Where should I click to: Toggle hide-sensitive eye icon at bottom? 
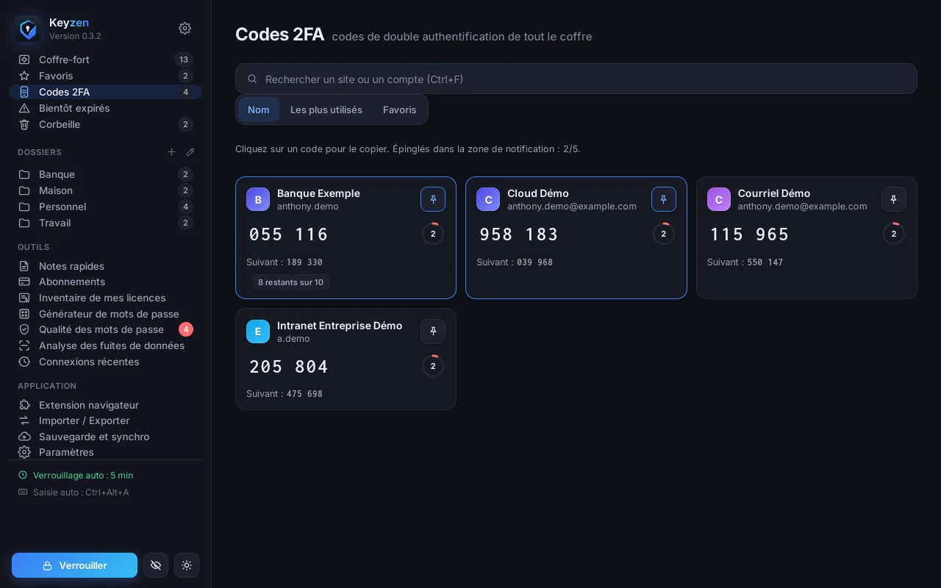[x=156, y=565]
